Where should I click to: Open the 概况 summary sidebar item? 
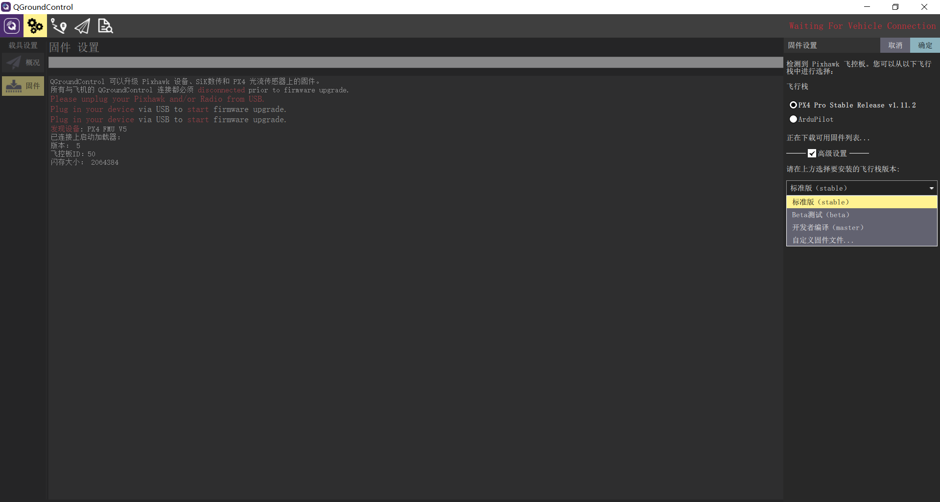(23, 63)
